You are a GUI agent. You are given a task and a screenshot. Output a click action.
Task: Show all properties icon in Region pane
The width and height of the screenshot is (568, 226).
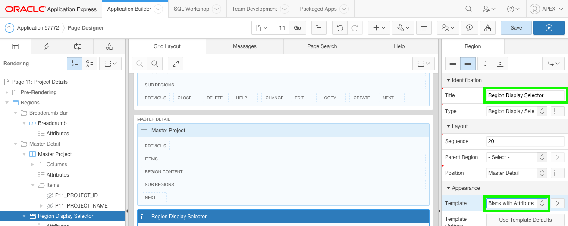[468, 64]
